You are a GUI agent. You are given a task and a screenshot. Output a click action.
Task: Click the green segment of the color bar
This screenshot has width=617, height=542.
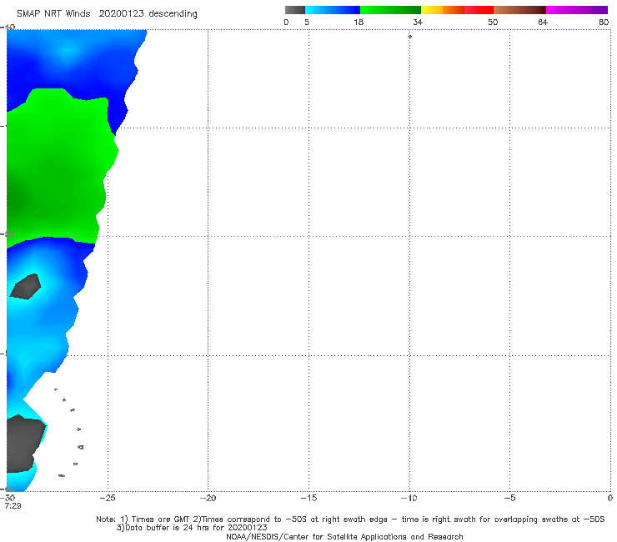[390, 10]
